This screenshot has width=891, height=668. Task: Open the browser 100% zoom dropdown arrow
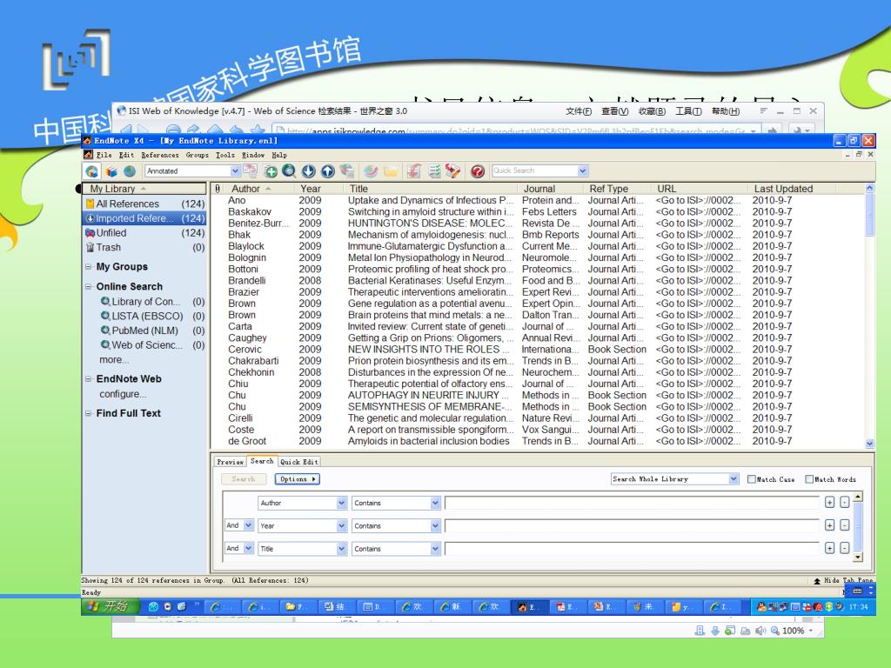[811, 631]
